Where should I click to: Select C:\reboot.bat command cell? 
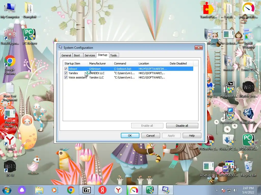(x=123, y=69)
